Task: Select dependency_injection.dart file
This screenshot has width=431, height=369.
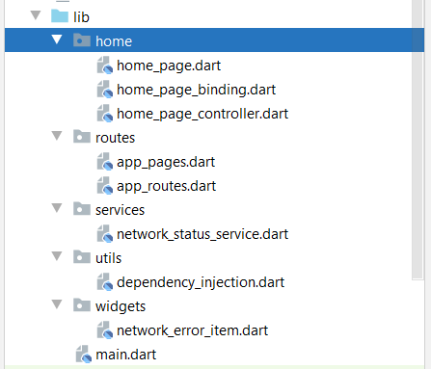Action: [x=201, y=282]
